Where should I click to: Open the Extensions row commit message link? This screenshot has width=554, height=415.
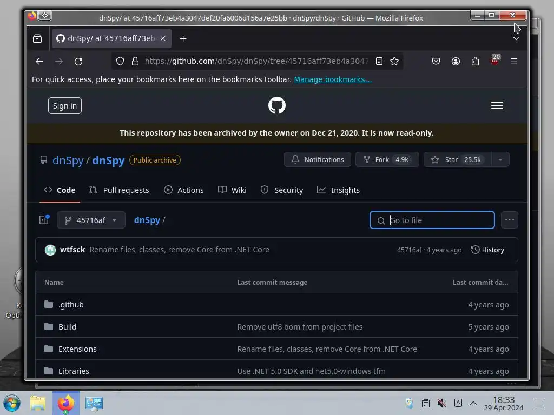(327, 349)
